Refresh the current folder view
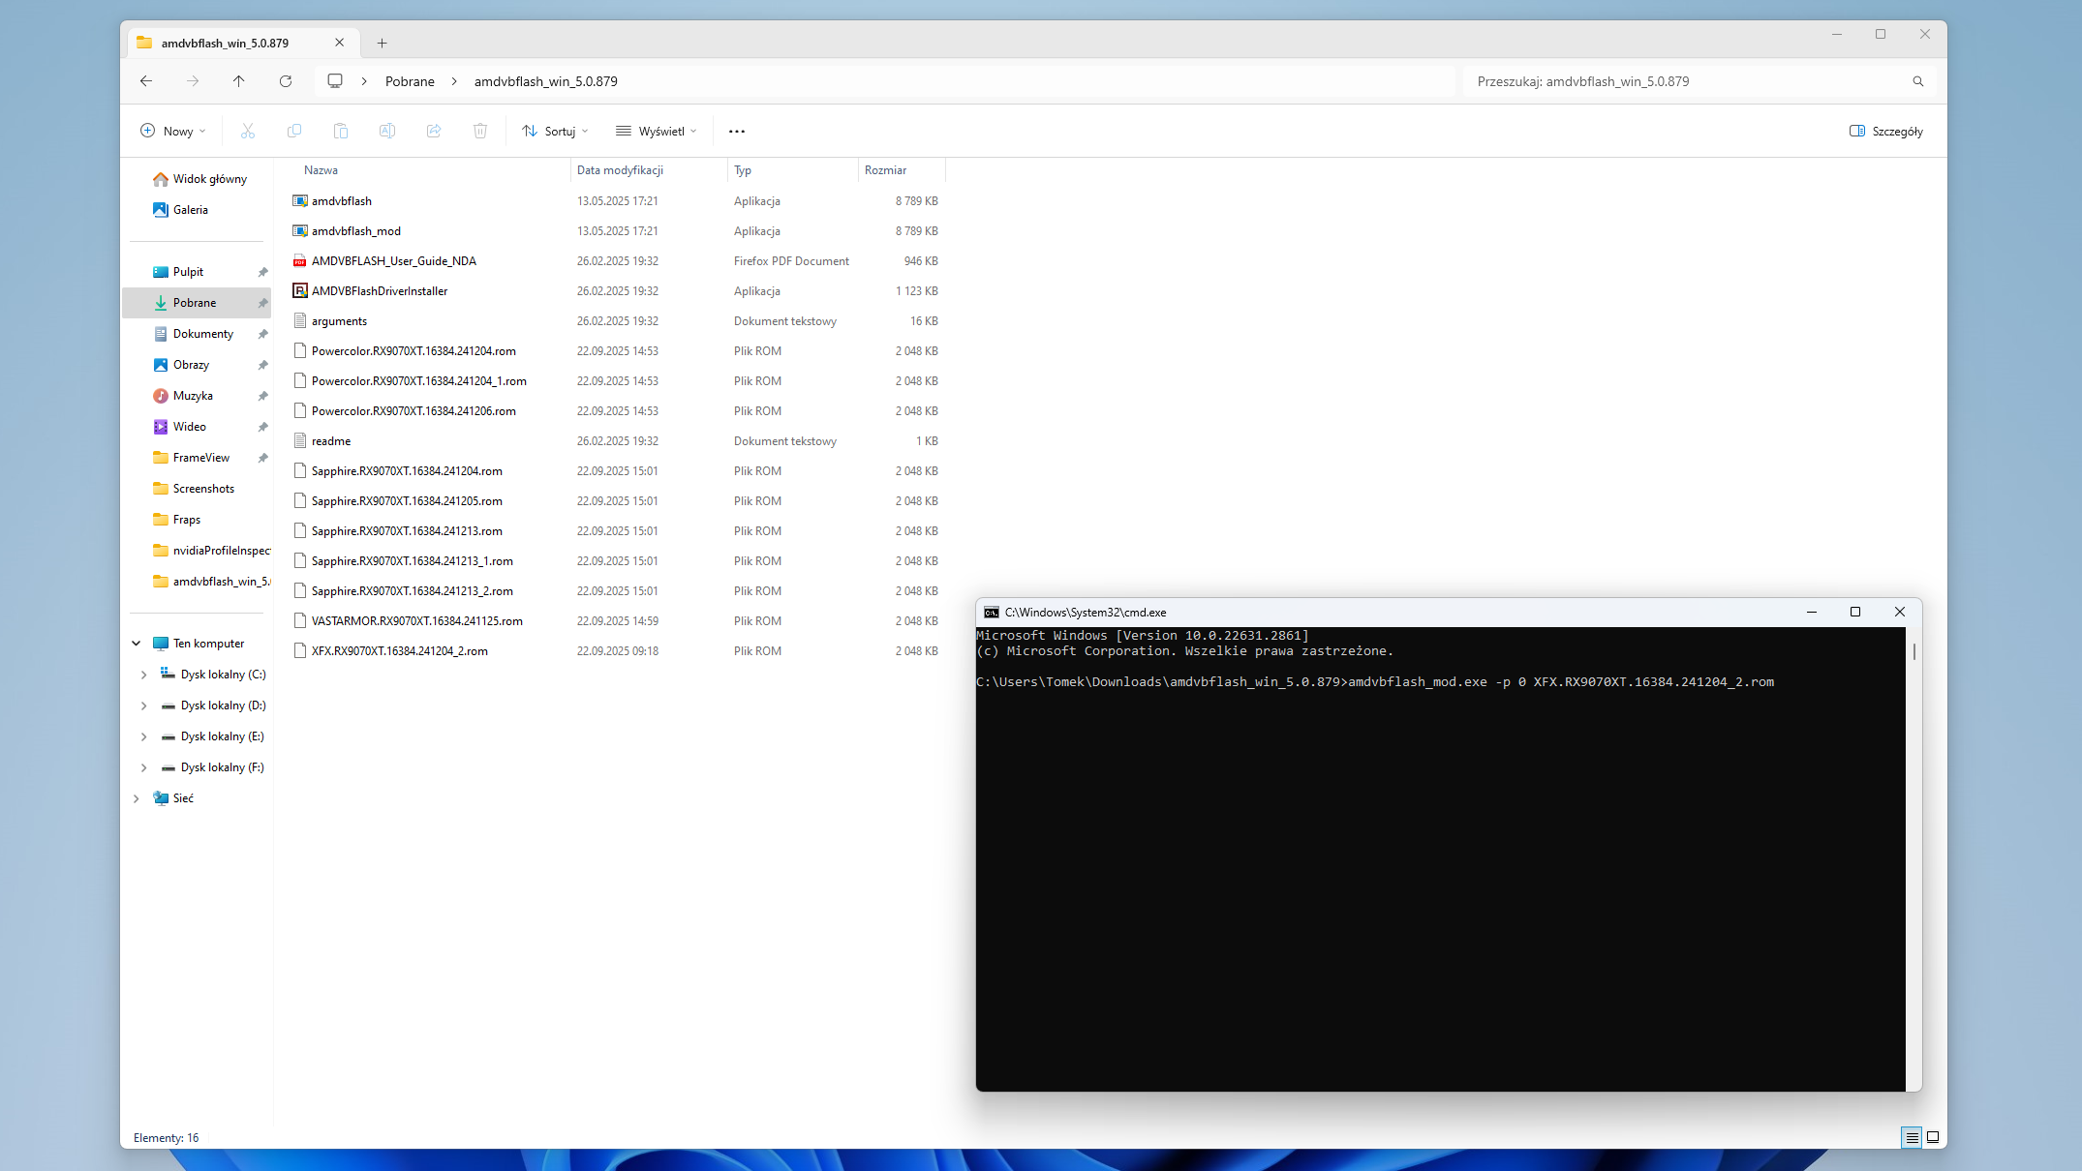This screenshot has width=2082, height=1171. tap(286, 81)
